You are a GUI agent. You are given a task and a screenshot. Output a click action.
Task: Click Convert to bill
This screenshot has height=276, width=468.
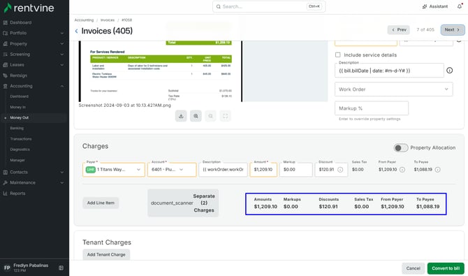pyautogui.click(x=446, y=268)
